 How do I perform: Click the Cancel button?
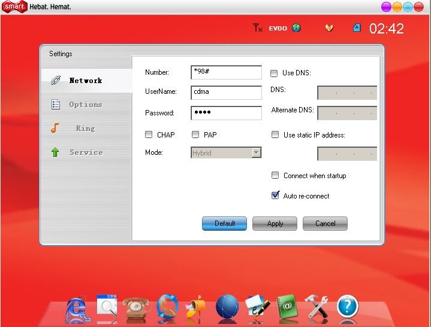click(325, 224)
